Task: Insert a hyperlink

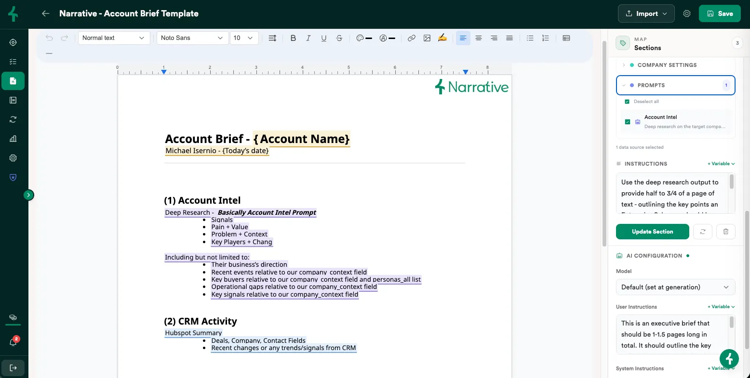Action: (412, 38)
